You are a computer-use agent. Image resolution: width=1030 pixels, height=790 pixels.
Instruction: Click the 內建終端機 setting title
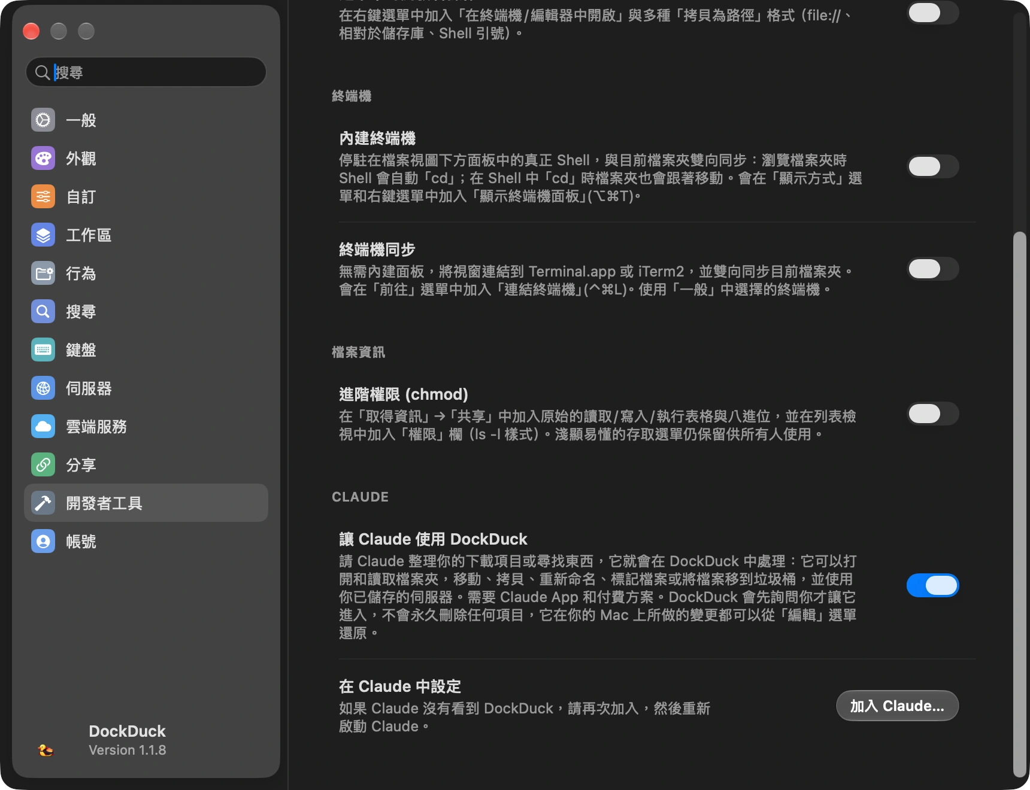pyautogui.click(x=377, y=138)
